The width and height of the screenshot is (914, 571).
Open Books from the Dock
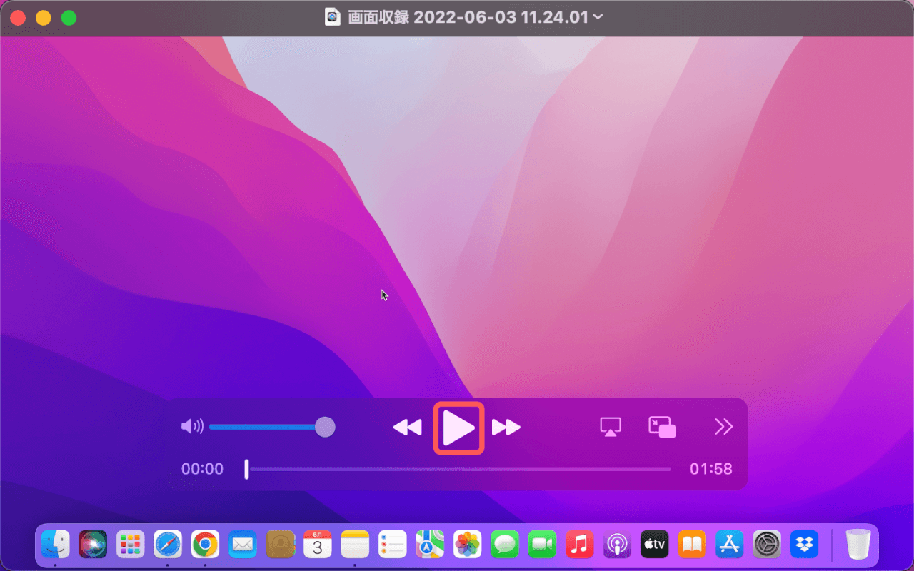pos(692,545)
